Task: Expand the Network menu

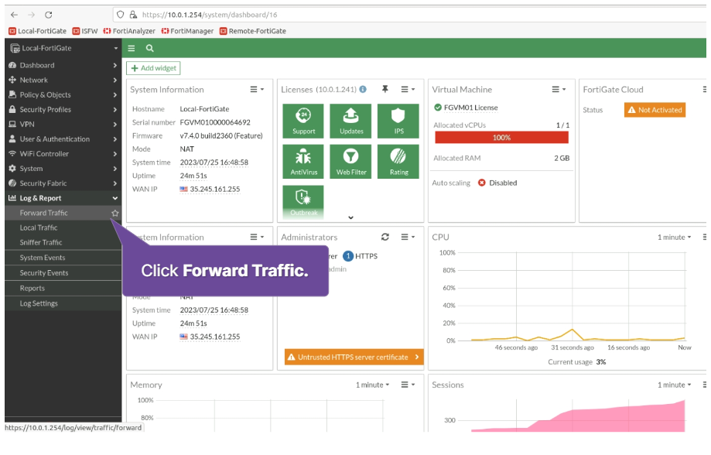Action: tap(63, 80)
